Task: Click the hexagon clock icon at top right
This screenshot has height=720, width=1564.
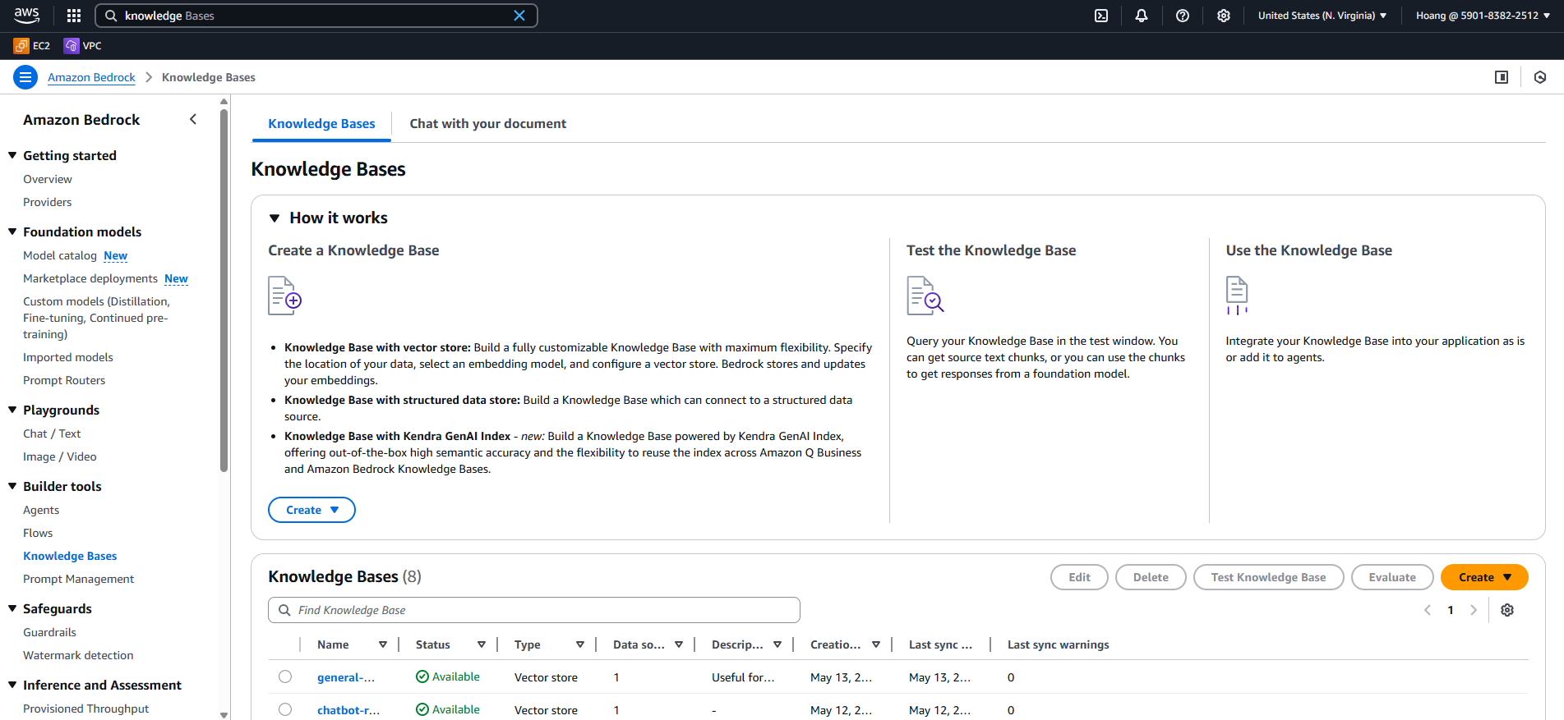Action: pos(1540,77)
